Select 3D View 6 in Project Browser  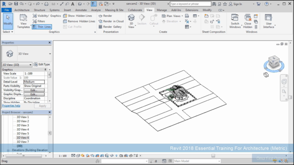(23, 137)
